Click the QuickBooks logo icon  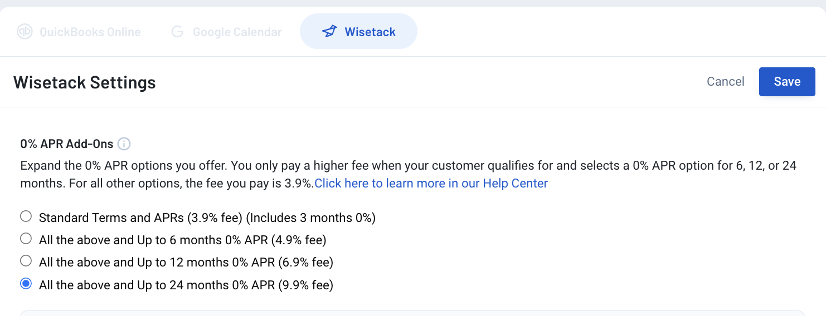click(x=25, y=32)
